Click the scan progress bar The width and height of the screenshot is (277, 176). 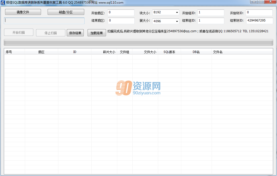138,42
